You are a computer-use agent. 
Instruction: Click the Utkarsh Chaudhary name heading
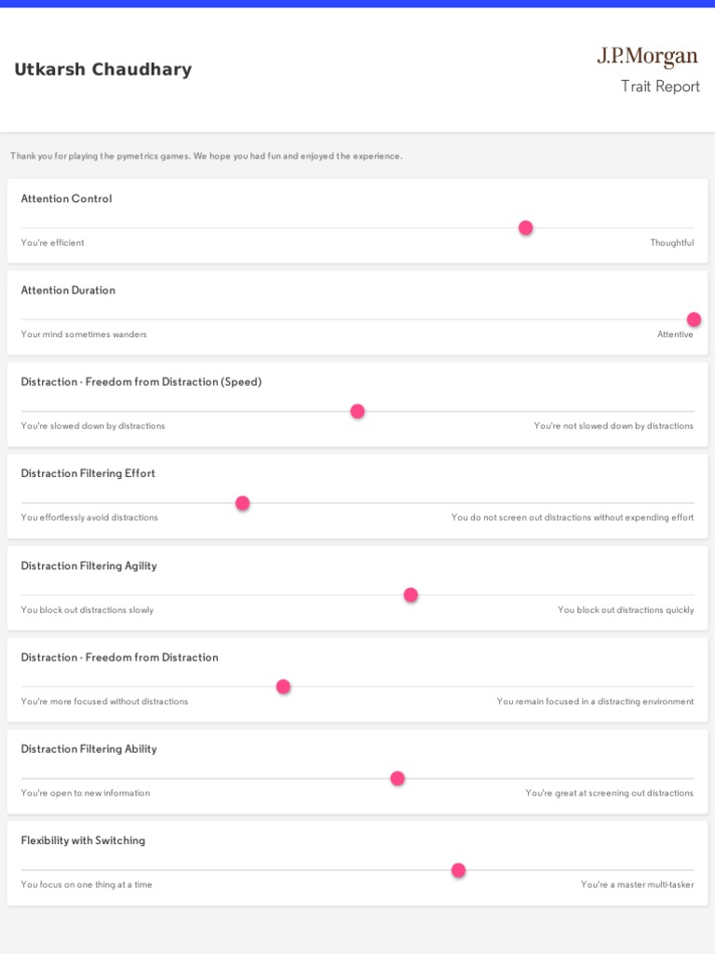coord(103,70)
